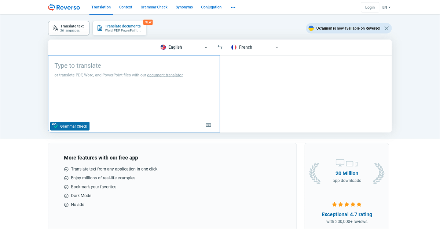
Task: Click the empty translation output panel
Action: coord(306,94)
